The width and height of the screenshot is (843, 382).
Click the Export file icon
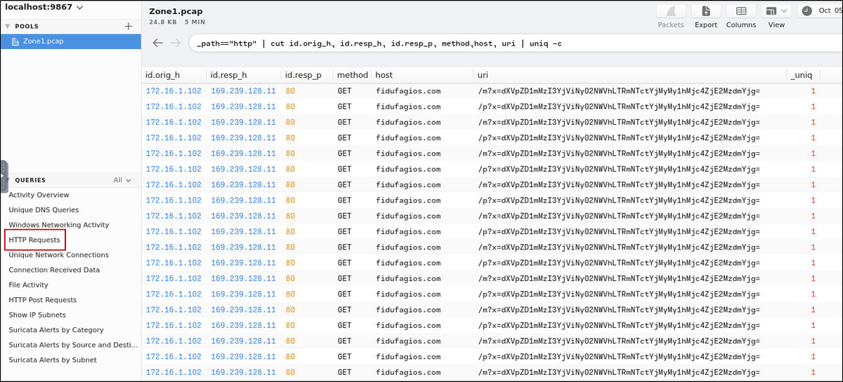[705, 11]
